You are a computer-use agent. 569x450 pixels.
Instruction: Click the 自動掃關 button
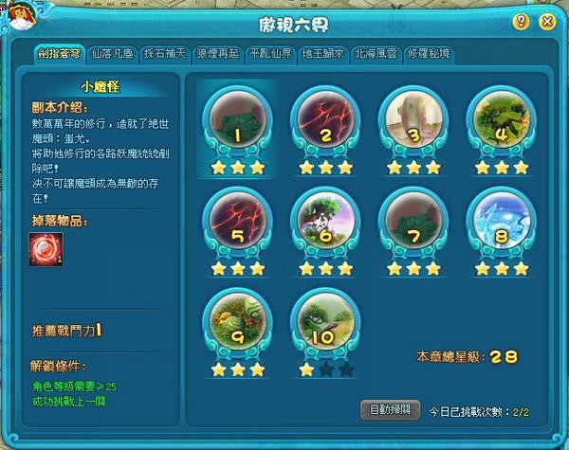click(391, 410)
